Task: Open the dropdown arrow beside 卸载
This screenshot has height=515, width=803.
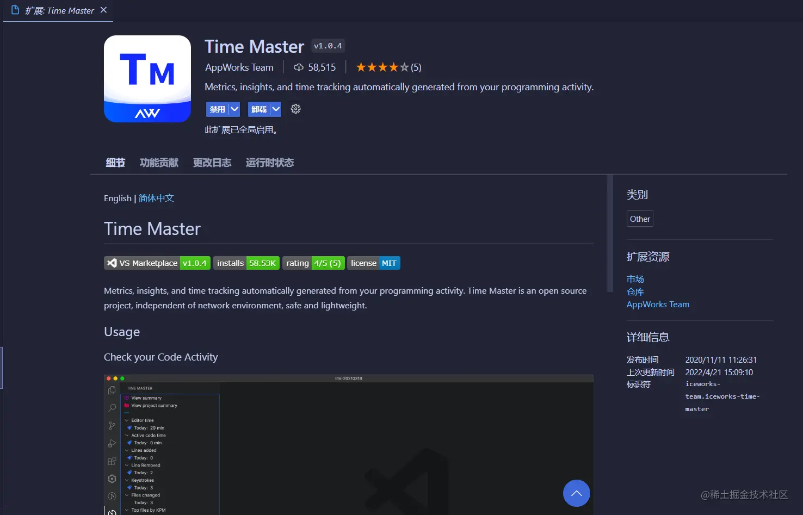Action: pos(276,109)
